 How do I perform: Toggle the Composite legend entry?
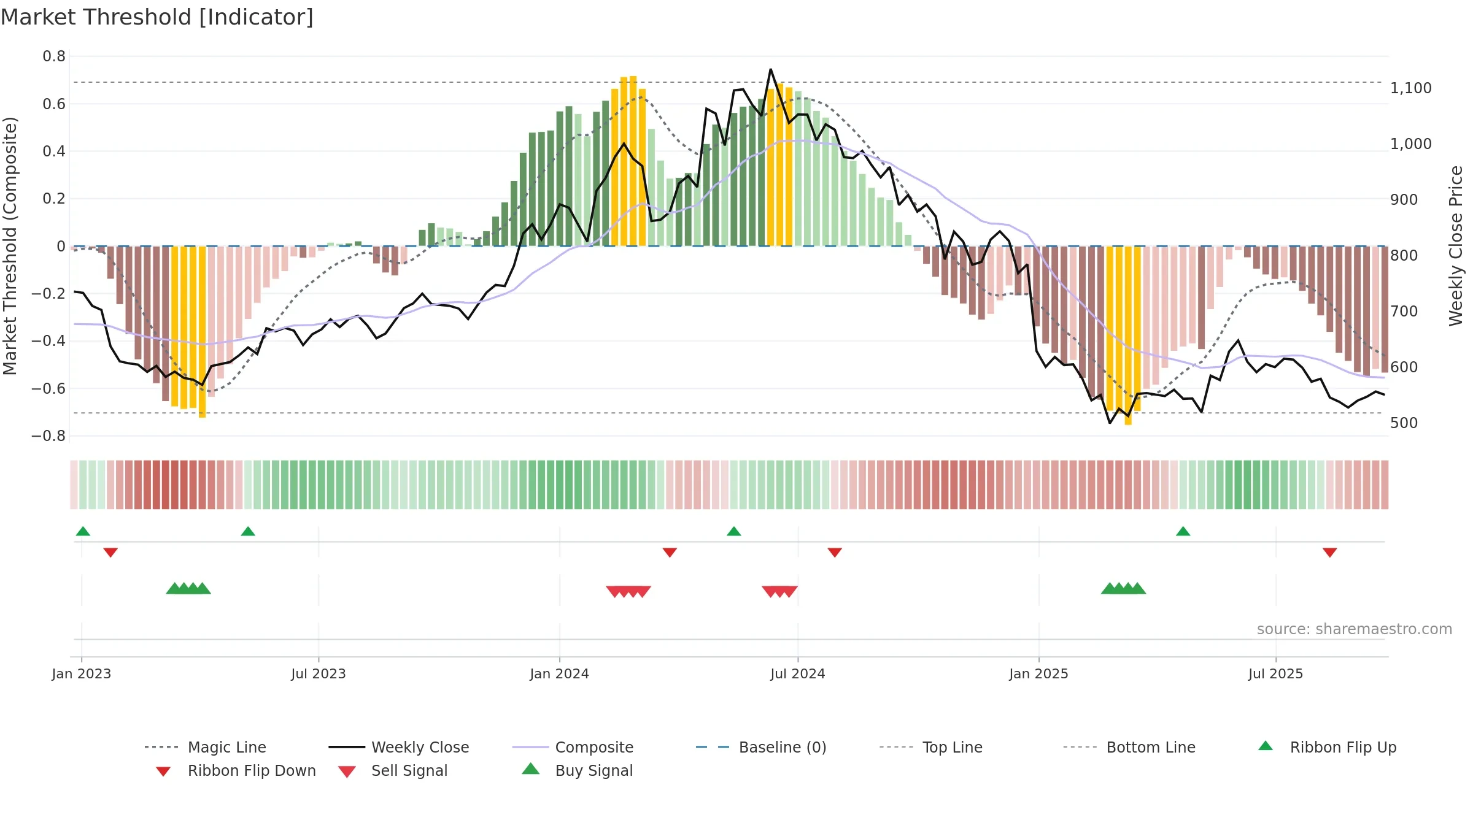[573, 747]
